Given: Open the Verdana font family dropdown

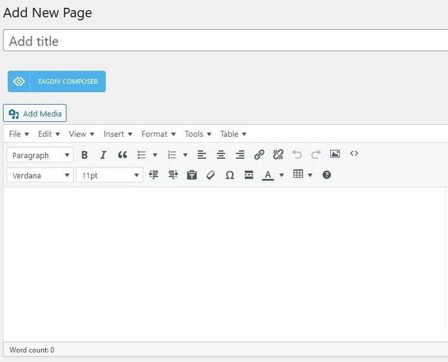Looking at the screenshot, I should tap(40, 175).
